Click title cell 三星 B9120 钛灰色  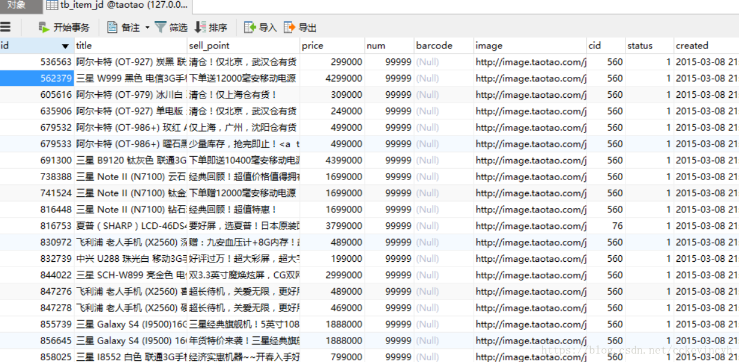(130, 160)
